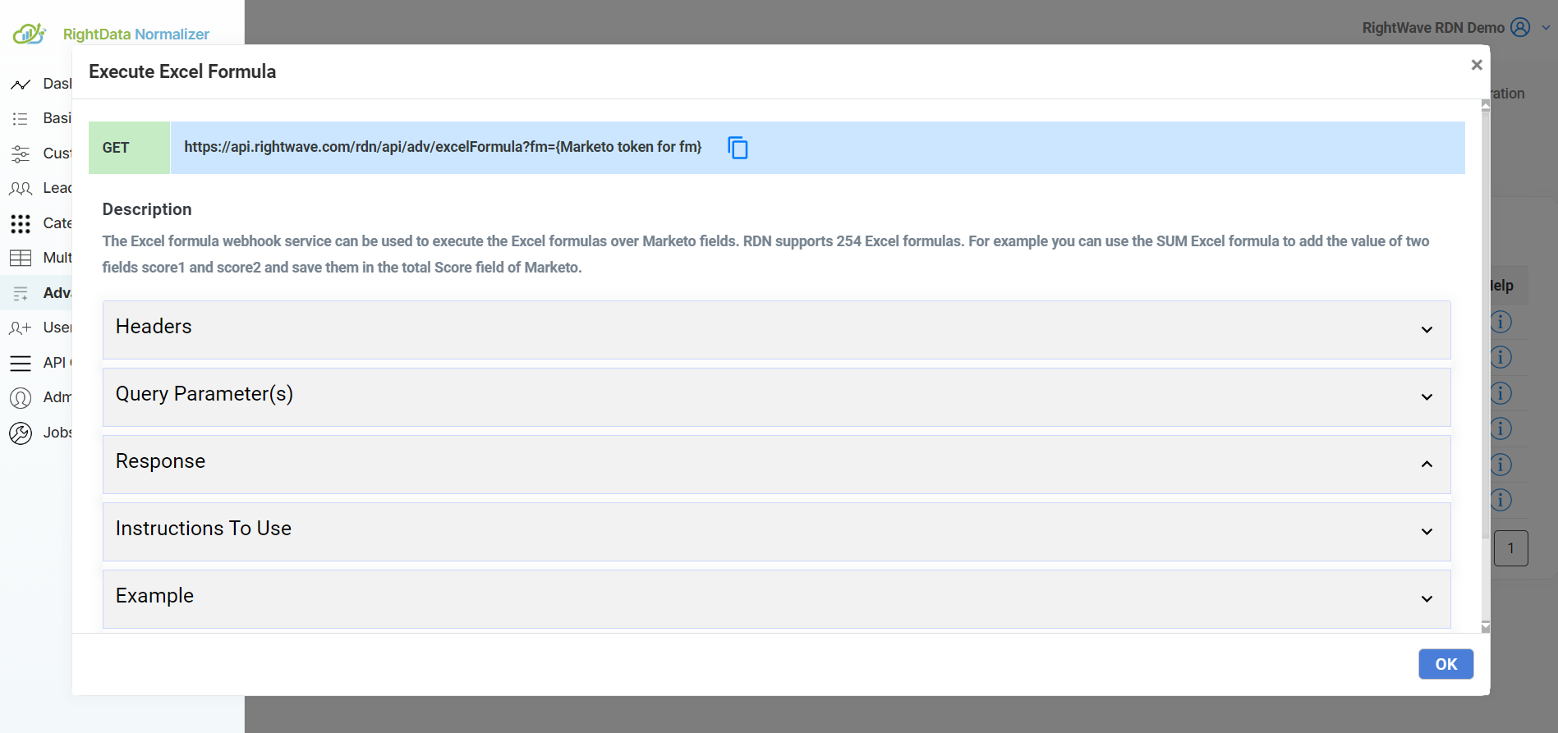Click third info icon in Help column
The width and height of the screenshot is (1558, 733).
click(1501, 393)
